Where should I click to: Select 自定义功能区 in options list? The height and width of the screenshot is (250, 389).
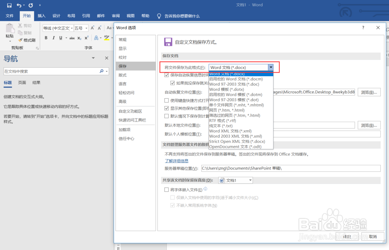[x=135, y=111]
